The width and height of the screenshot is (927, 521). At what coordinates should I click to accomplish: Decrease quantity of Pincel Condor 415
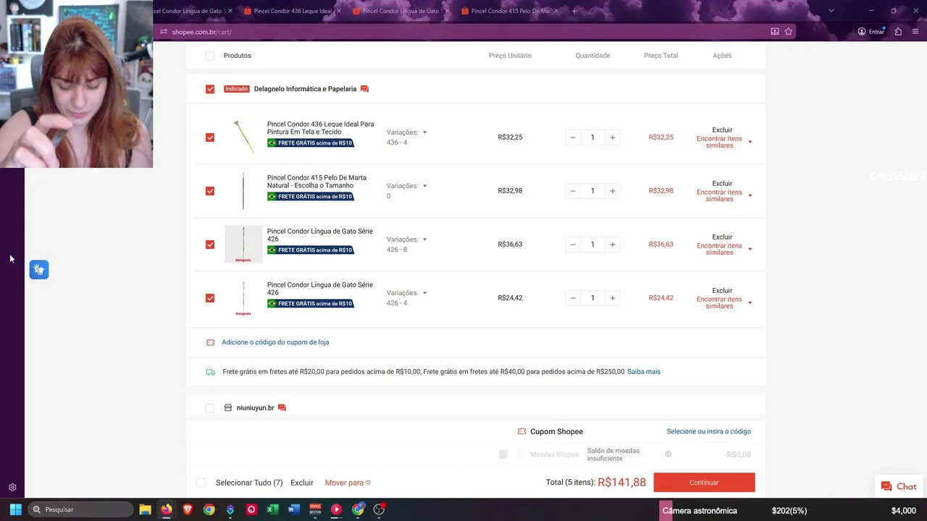[573, 191]
